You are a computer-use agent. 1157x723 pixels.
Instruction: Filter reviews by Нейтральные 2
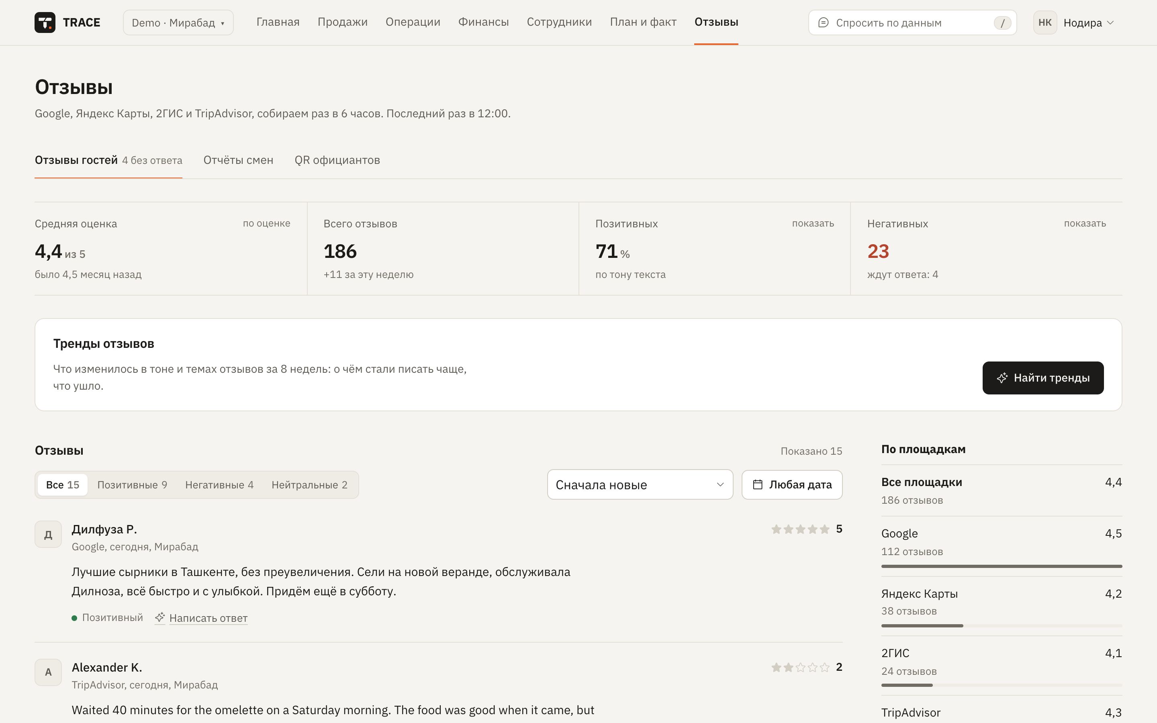309,485
